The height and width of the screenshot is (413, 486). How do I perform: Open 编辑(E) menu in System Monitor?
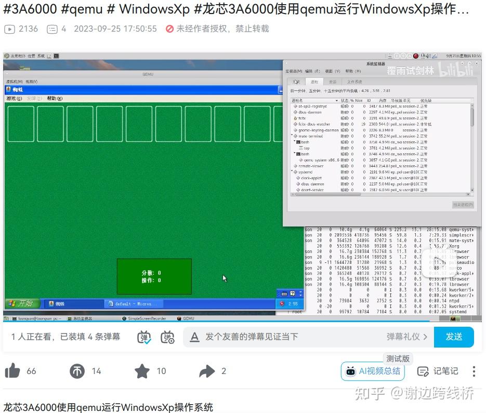[x=312, y=71]
